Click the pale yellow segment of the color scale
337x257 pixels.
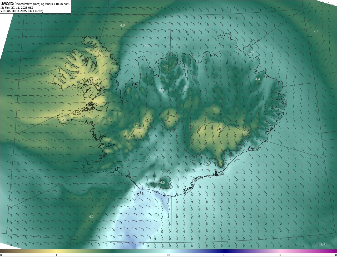pos(56,251)
